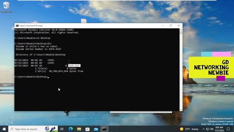Maximize the Command Prompt window
This screenshot has height=132, width=234.
[171, 26]
